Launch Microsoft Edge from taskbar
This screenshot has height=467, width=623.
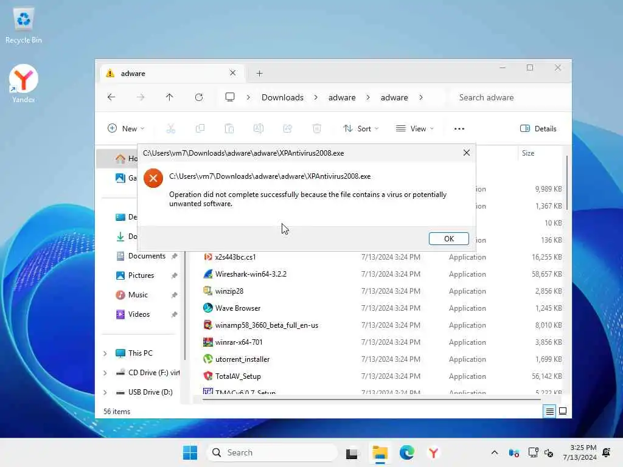406,452
